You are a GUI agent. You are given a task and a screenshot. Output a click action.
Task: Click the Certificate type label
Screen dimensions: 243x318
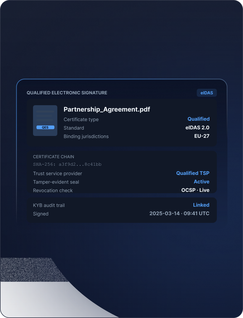coord(81,120)
